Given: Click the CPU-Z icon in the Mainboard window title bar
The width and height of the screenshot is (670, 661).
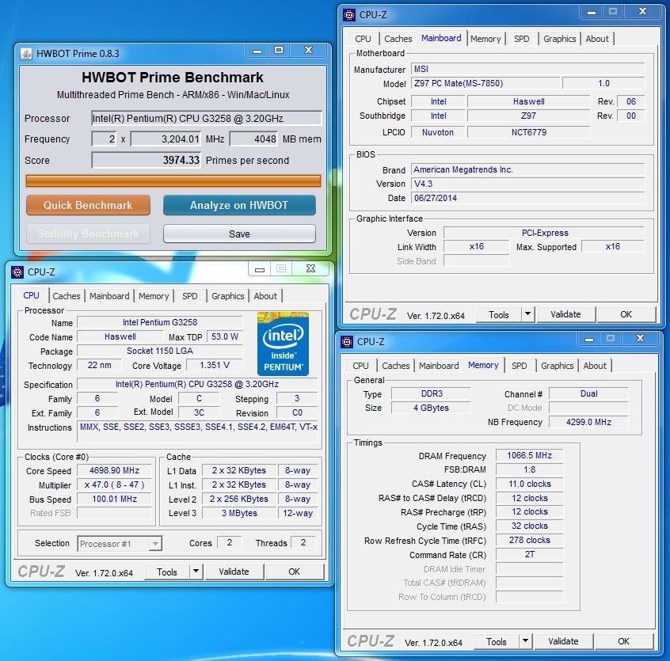Looking at the screenshot, I should 348,15.
